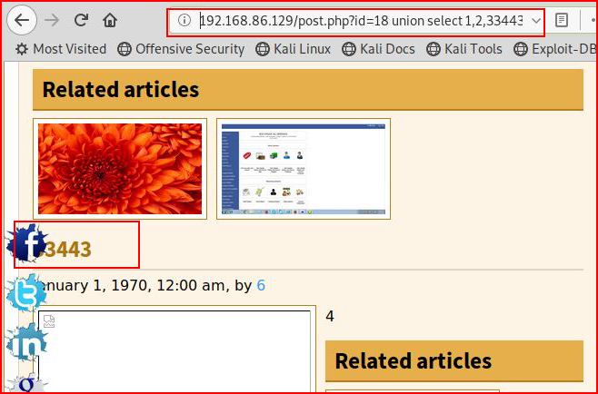Go back to the previous page
Viewport: 598px width, 394px height.
[x=22, y=20]
